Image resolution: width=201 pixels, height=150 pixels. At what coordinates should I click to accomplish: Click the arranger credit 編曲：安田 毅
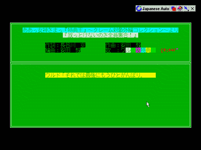[63, 50]
